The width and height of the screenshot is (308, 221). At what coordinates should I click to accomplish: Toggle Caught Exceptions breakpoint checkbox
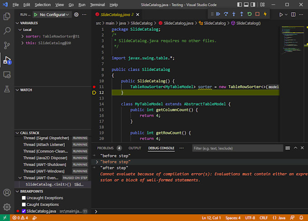(x=24, y=205)
